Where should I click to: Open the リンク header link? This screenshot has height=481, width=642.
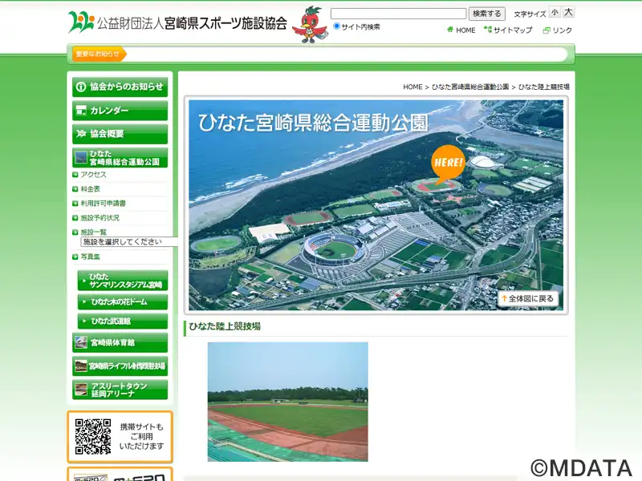click(x=563, y=30)
